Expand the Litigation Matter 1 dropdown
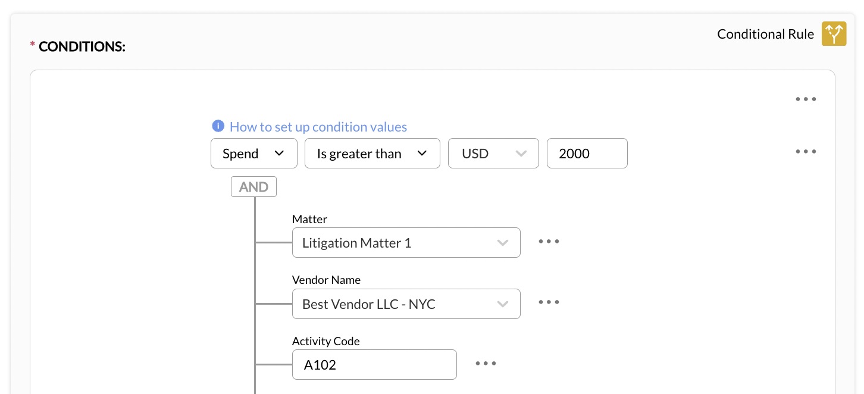Viewport: 864px width, 394px height. (406, 243)
